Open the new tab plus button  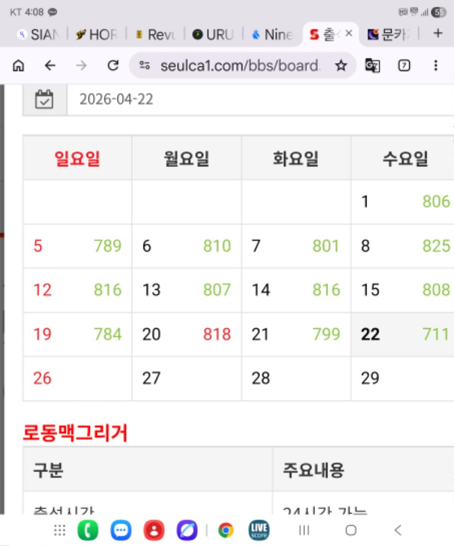tap(438, 34)
